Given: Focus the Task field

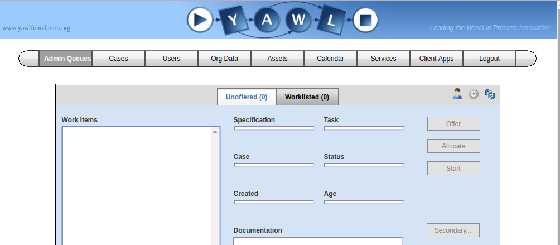Looking at the screenshot, I should tap(364, 128).
